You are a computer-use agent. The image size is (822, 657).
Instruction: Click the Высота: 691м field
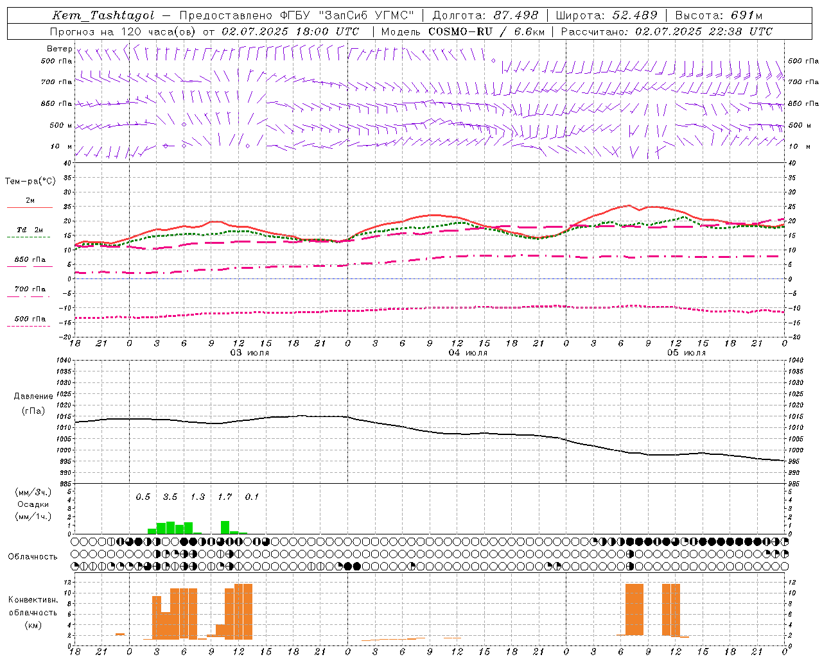click(719, 15)
